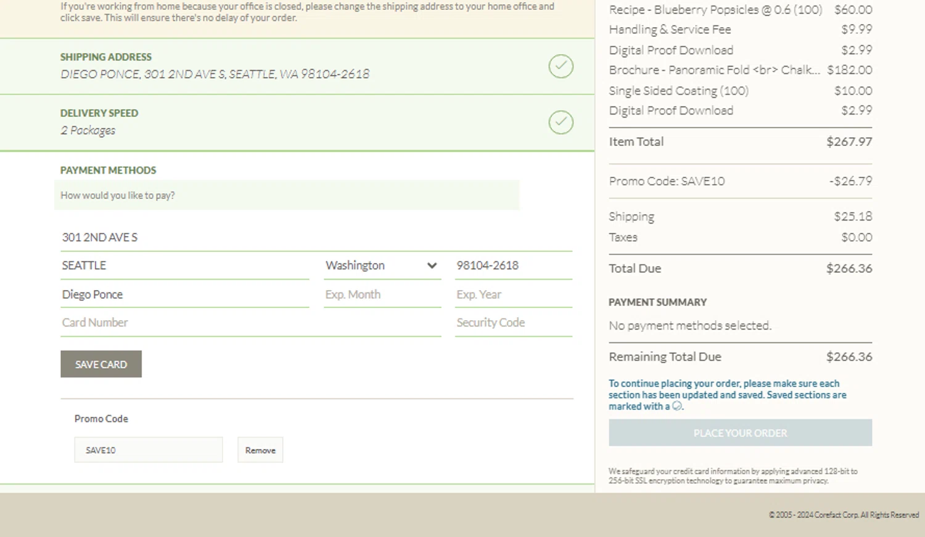Click the Place Your Order button
Image resolution: width=925 pixels, height=537 pixels.
click(x=740, y=433)
